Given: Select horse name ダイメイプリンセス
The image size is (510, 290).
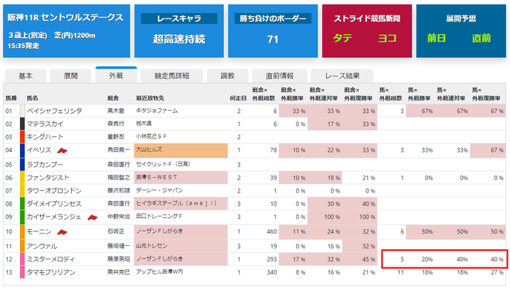Looking at the screenshot, I should coord(54,203).
